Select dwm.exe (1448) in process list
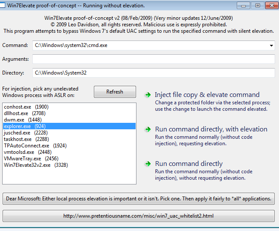The image size is (279, 231). (69, 120)
